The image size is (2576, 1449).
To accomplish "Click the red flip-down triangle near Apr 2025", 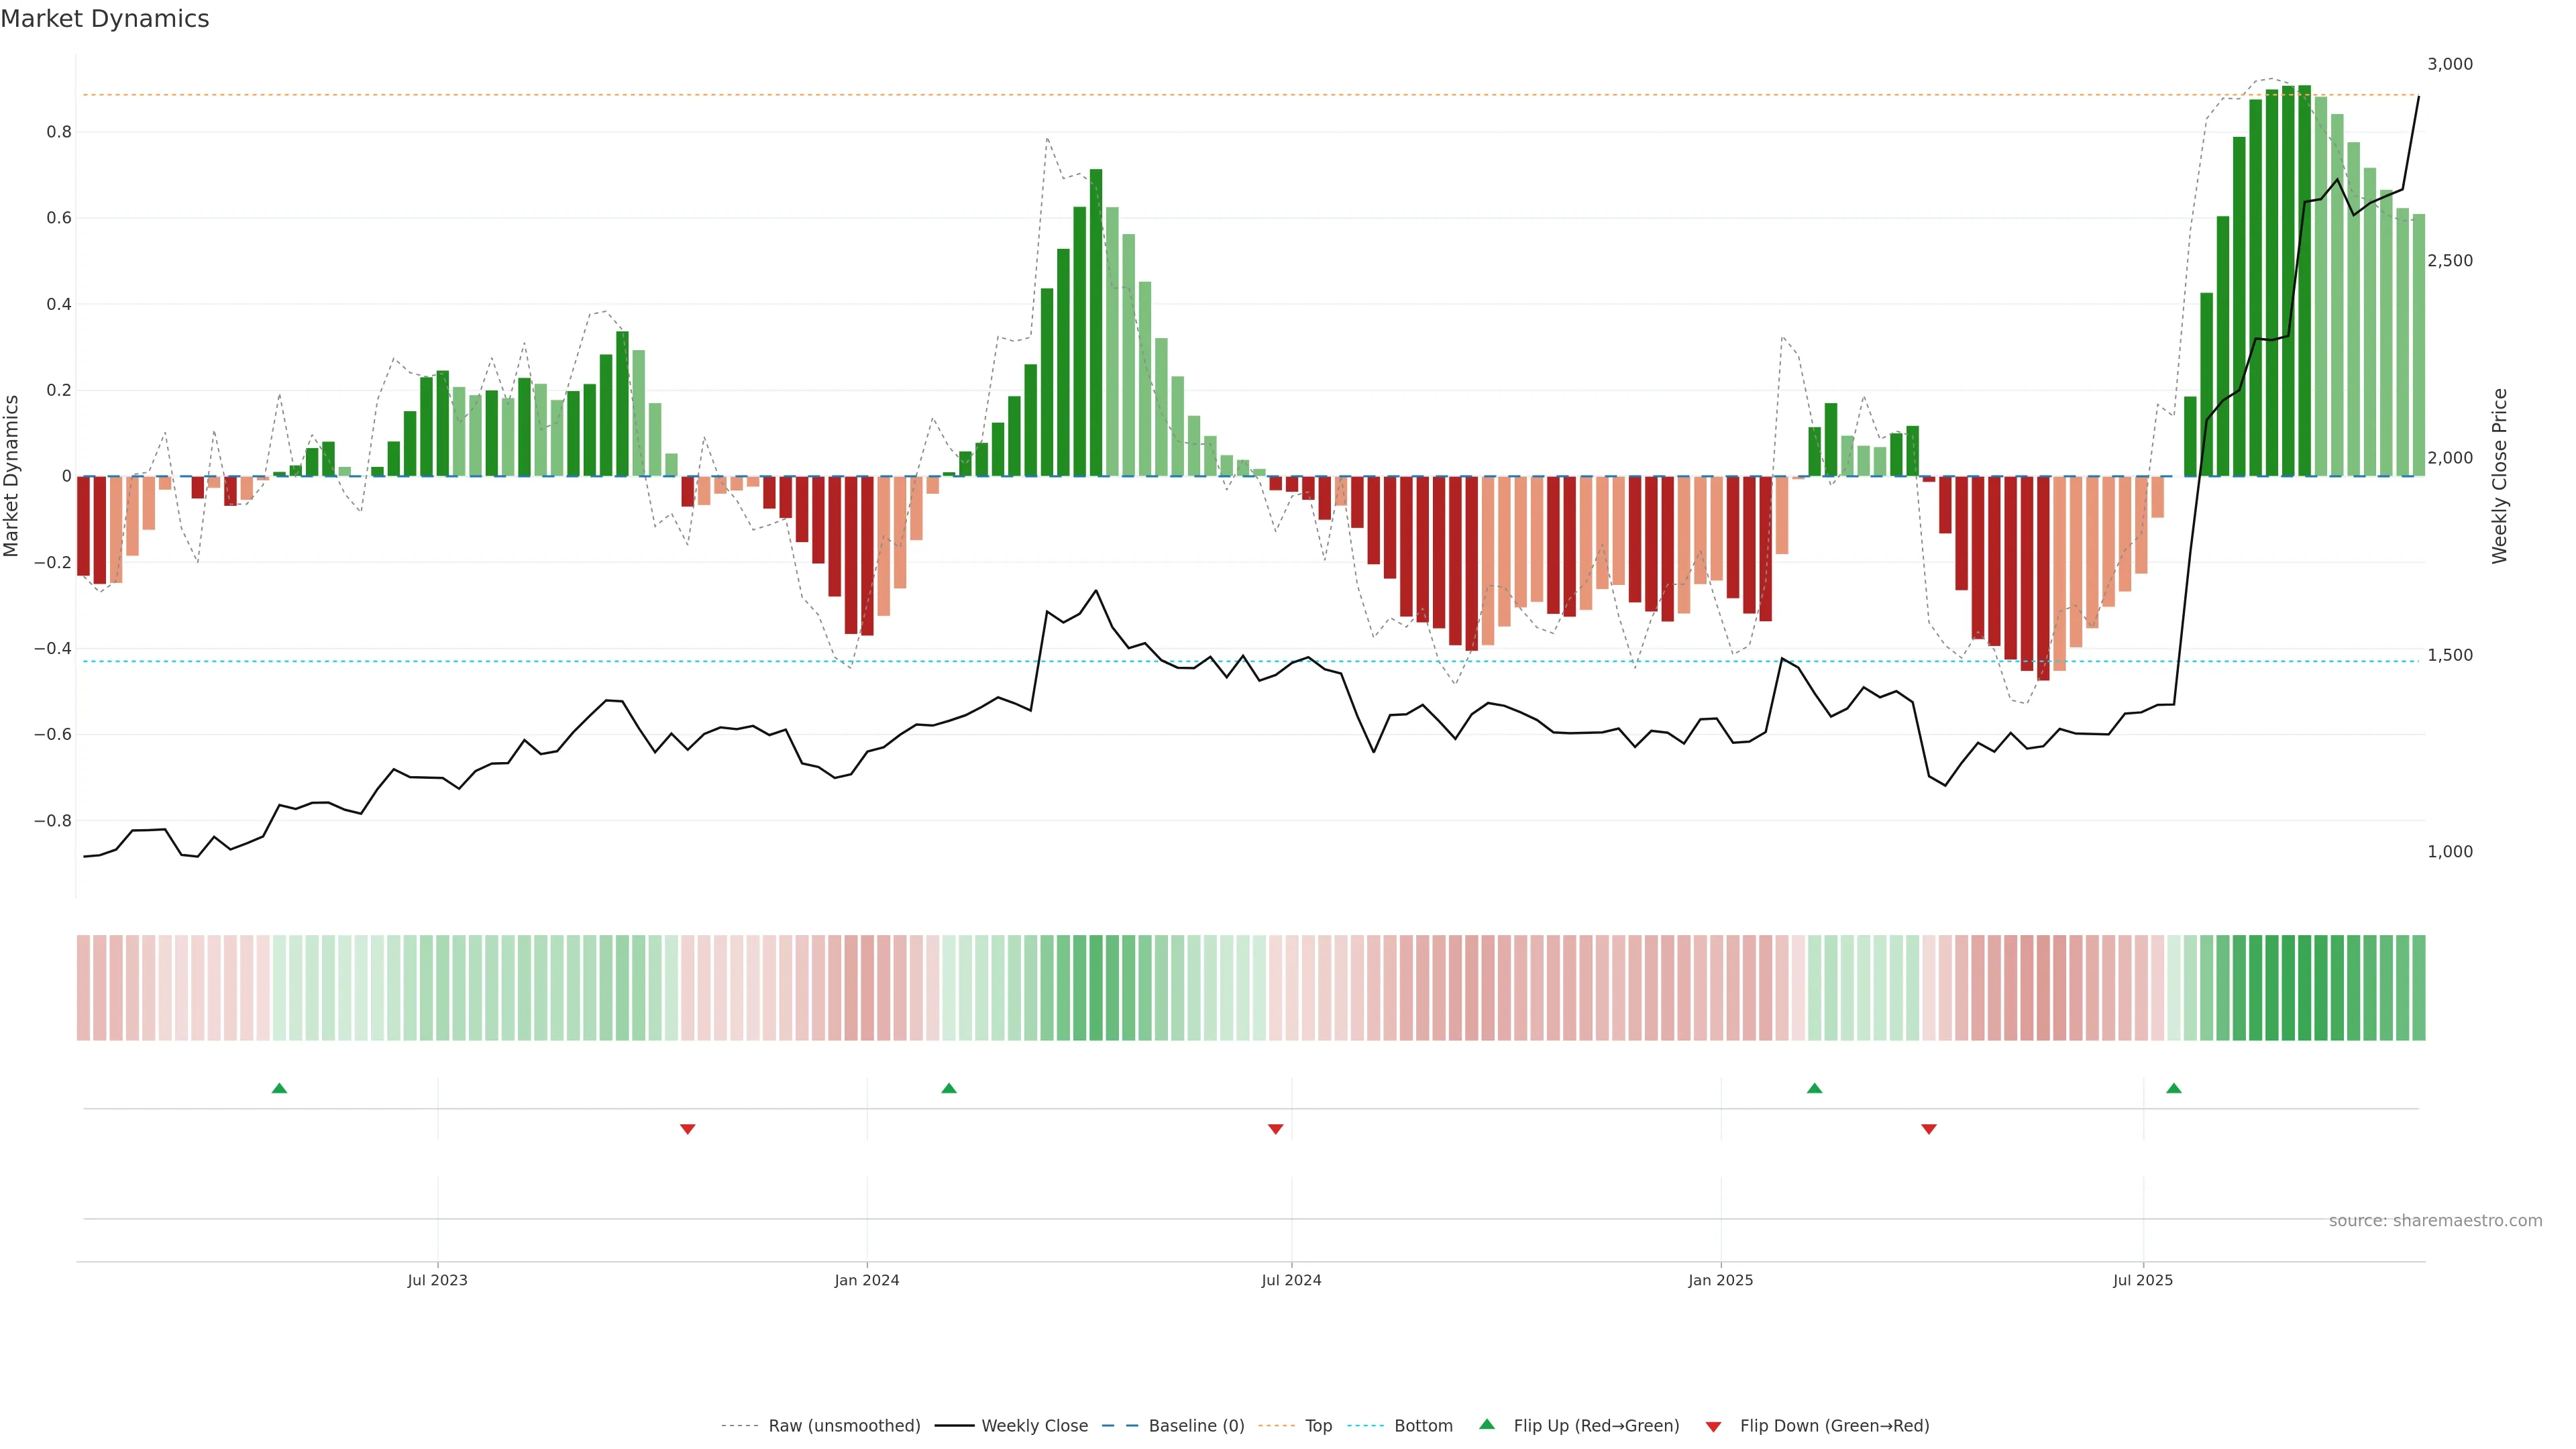I will (x=1929, y=1129).
